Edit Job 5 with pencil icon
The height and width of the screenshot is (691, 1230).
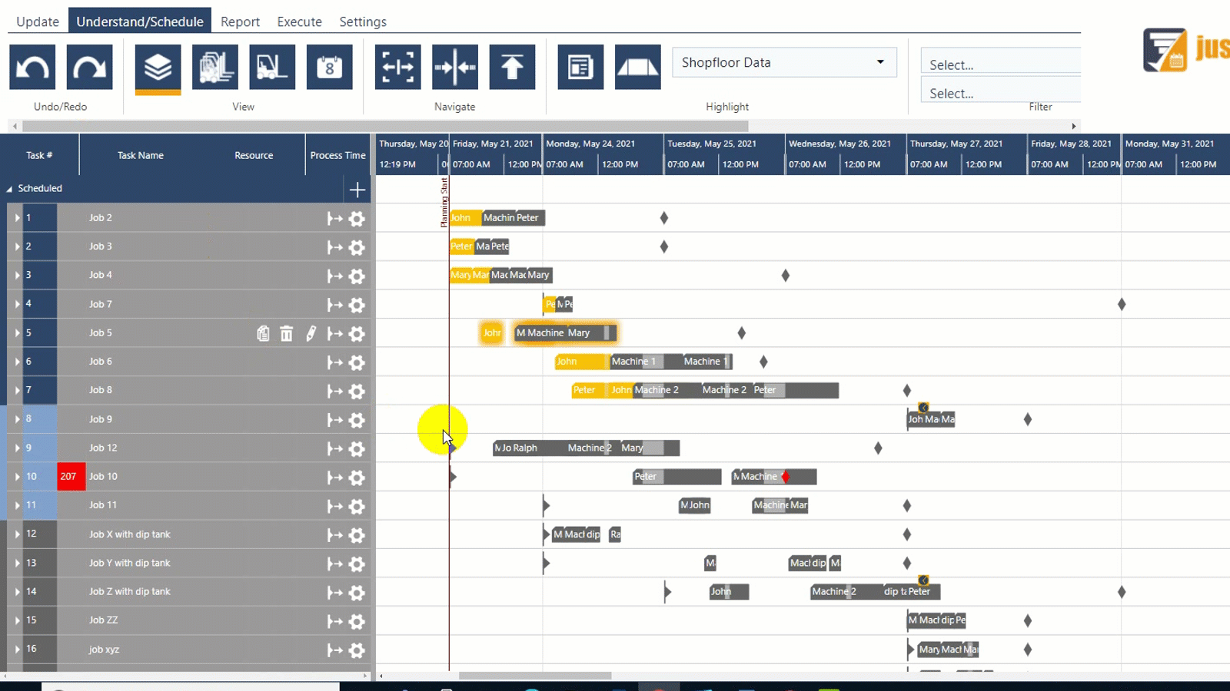click(311, 333)
